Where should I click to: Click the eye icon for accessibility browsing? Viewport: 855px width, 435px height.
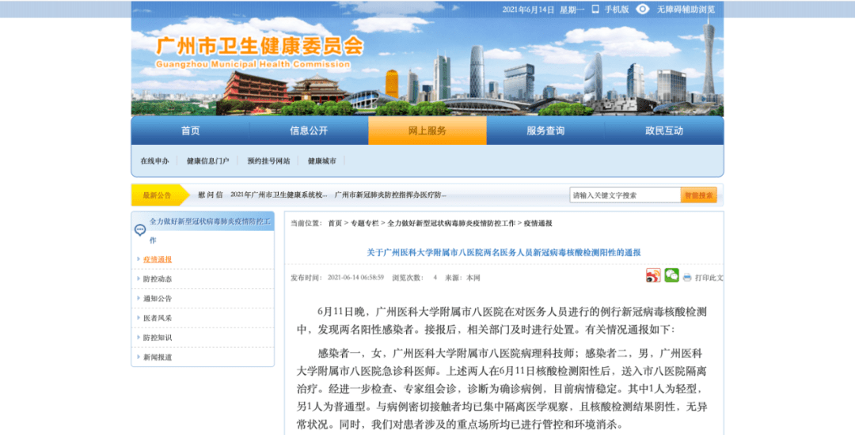[642, 9]
